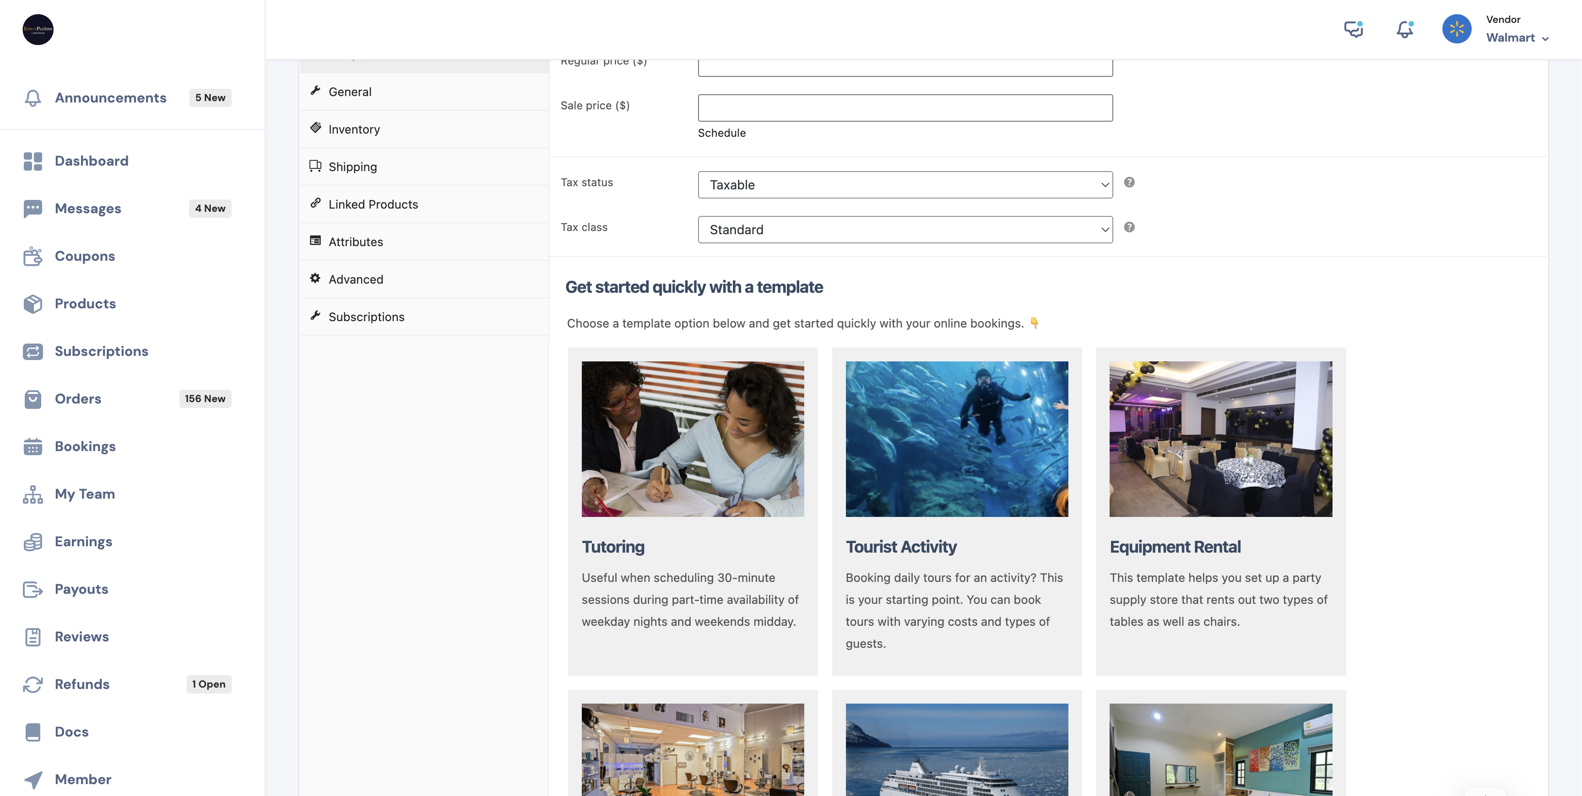Switch to the General product tab

[424, 91]
